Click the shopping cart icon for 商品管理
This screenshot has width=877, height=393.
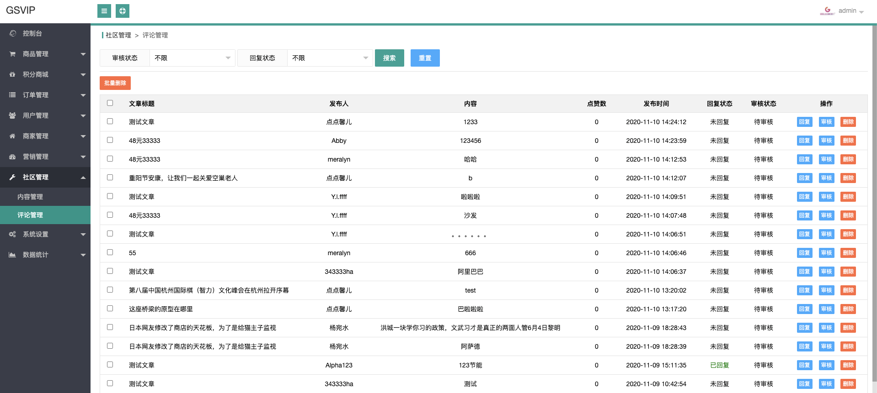13,54
